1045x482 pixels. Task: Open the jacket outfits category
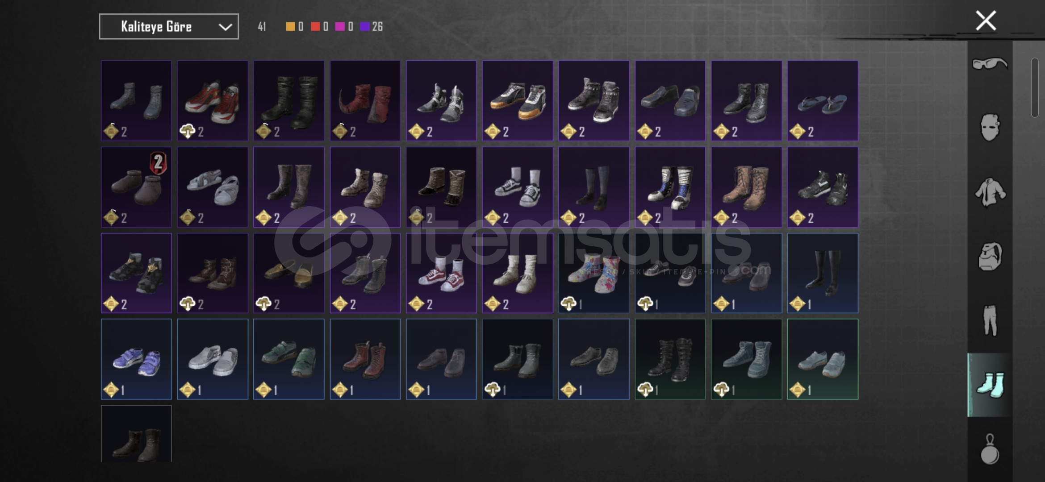pyautogui.click(x=990, y=192)
